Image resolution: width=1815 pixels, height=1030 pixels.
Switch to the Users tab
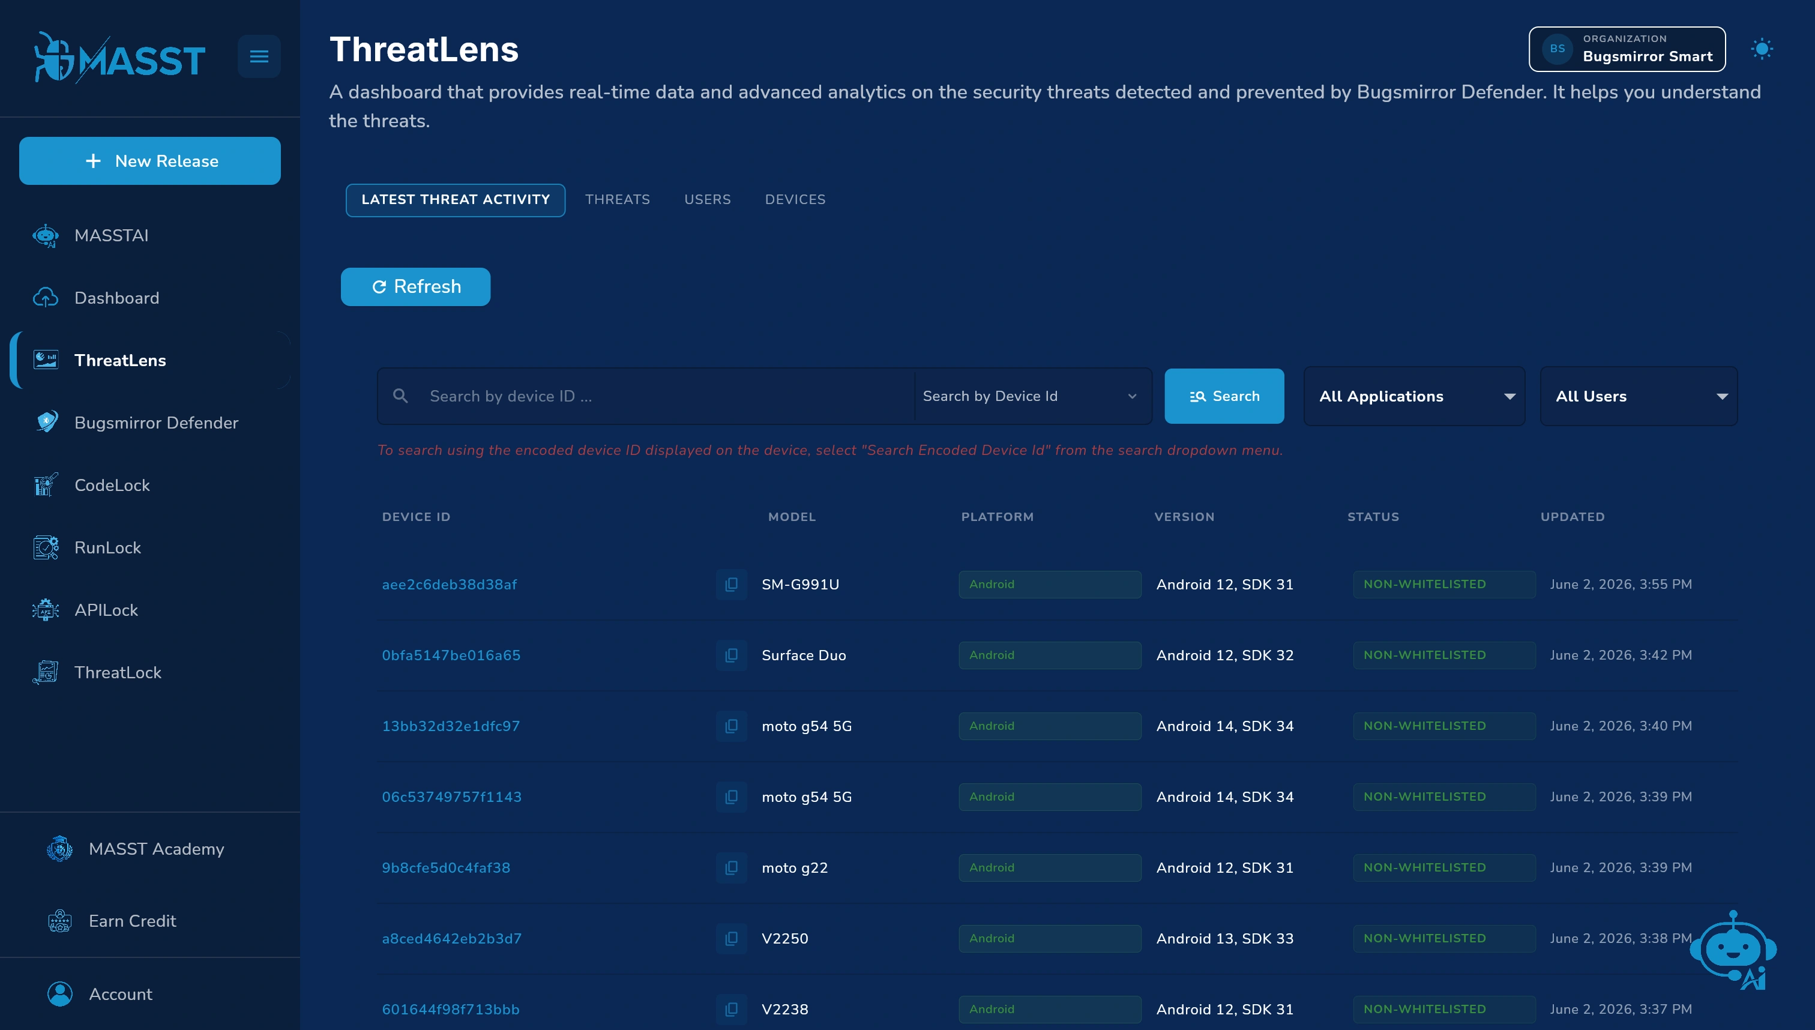[x=707, y=199]
